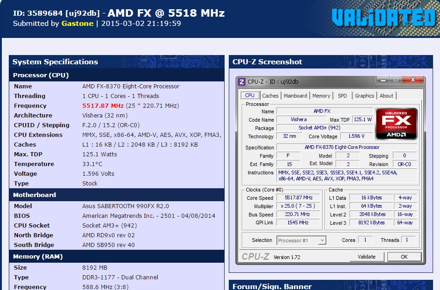Click the memory size 8192 MB
Screen dimensions: 440x290
pyautogui.click(x=95, y=267)
